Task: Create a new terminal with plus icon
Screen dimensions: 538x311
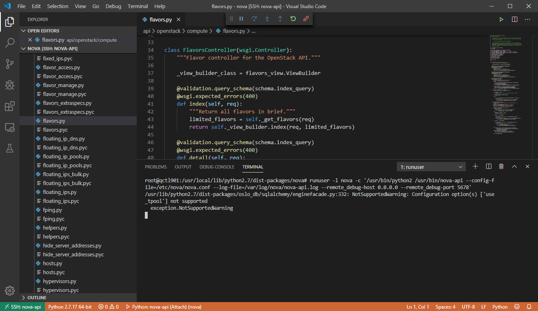Action: tap(476, 166)
